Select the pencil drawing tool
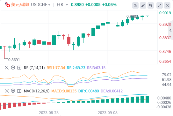Viewport: 173px width, 116px height. [143, 5]
